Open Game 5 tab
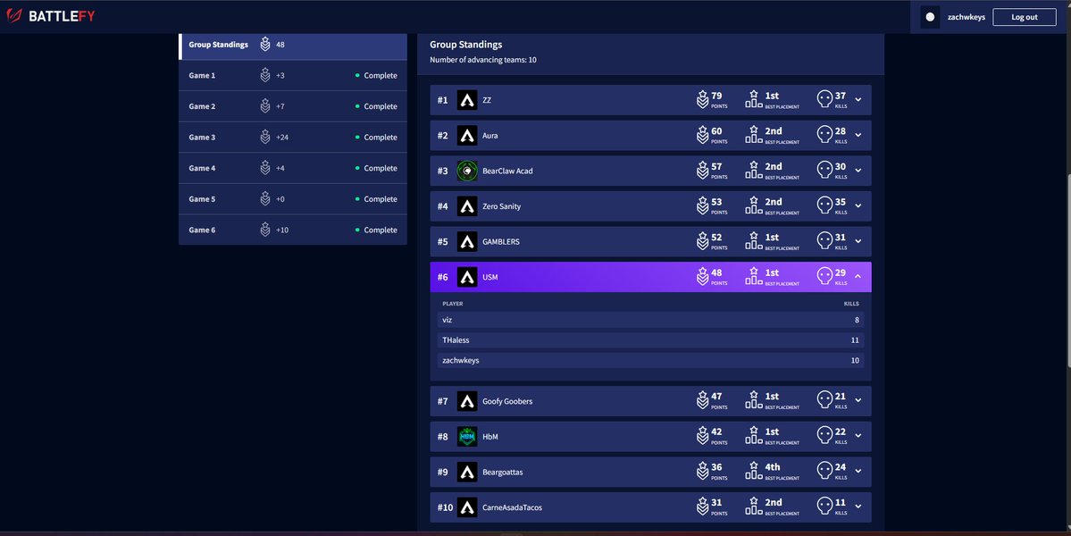1071x536 pixels. tap(292, 198)
